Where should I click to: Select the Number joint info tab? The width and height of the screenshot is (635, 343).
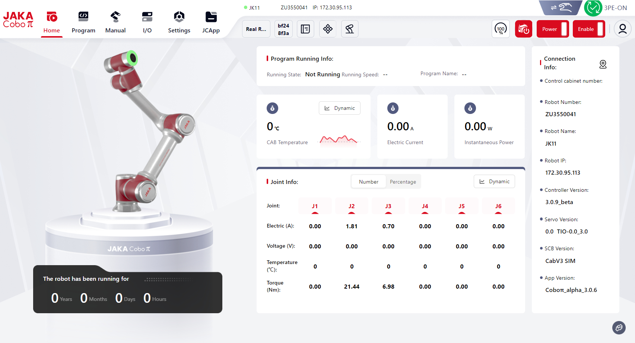(x=368, y=182)
